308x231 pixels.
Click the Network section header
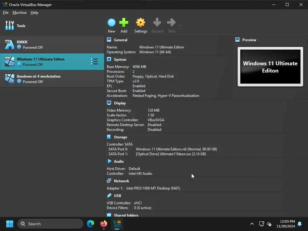click(122, 181)
